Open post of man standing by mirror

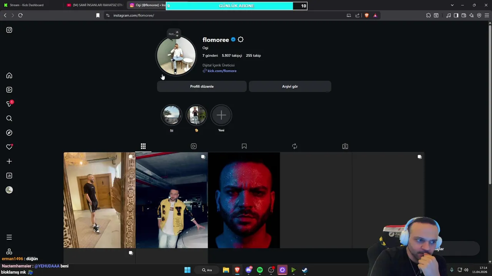(99, 200)
